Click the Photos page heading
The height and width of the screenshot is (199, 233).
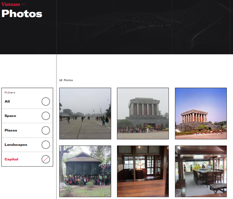click(x=22, y=13)
